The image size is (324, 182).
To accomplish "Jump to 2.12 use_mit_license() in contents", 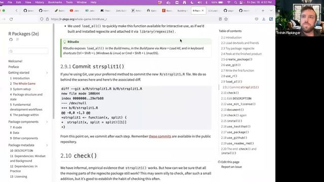I will pos(238,104).
